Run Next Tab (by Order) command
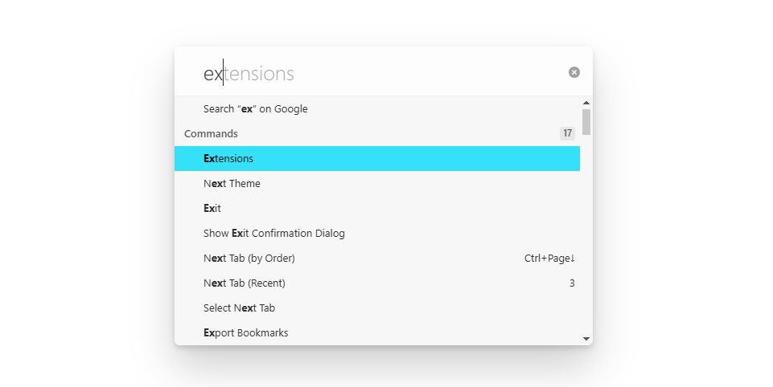The height and width of the screenshot is (387, 773). tap(249, 259)
